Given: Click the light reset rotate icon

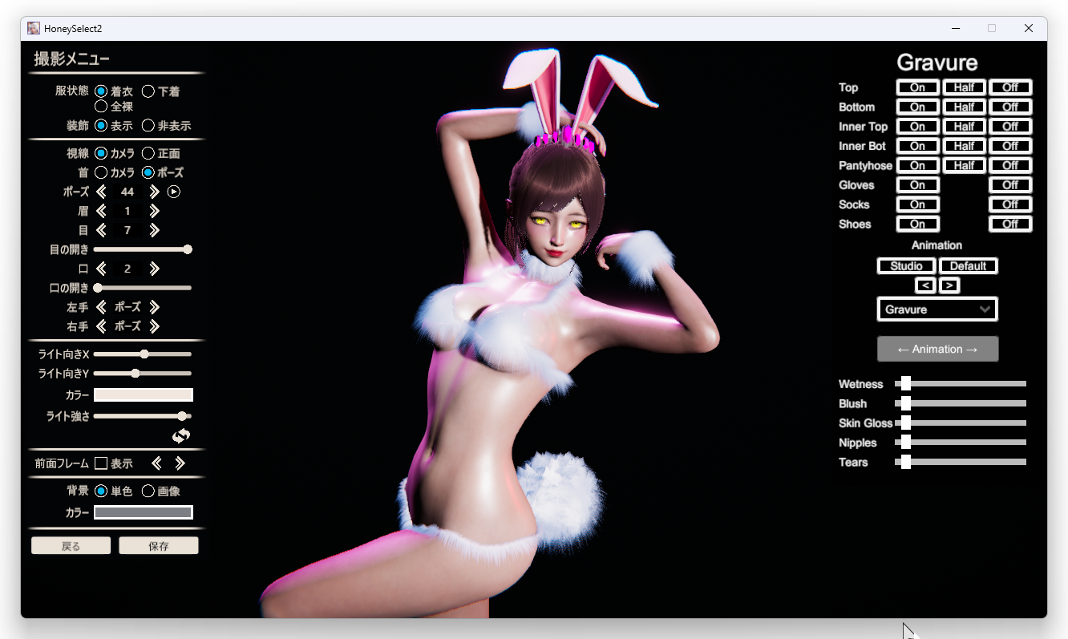Looking at the screenshot, I should pos(181,435).
